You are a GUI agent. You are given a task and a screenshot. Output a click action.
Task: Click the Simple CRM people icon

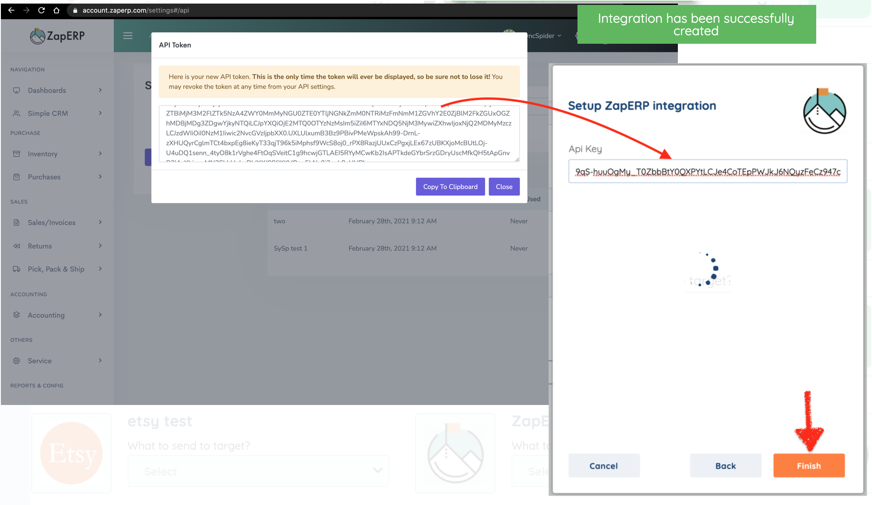pyautogui.click(x=17, y=113)
